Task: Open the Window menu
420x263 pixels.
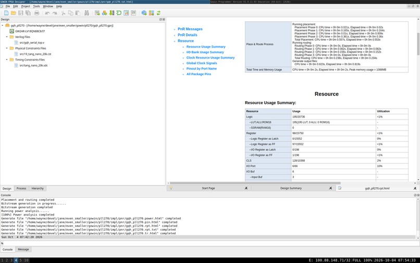Action: click(x=48, y=6)
